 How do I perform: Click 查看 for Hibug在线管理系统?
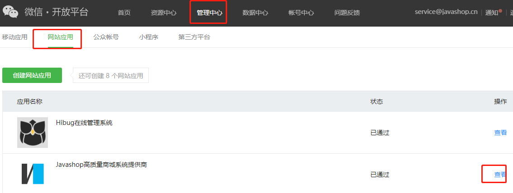tap(500, 133)
